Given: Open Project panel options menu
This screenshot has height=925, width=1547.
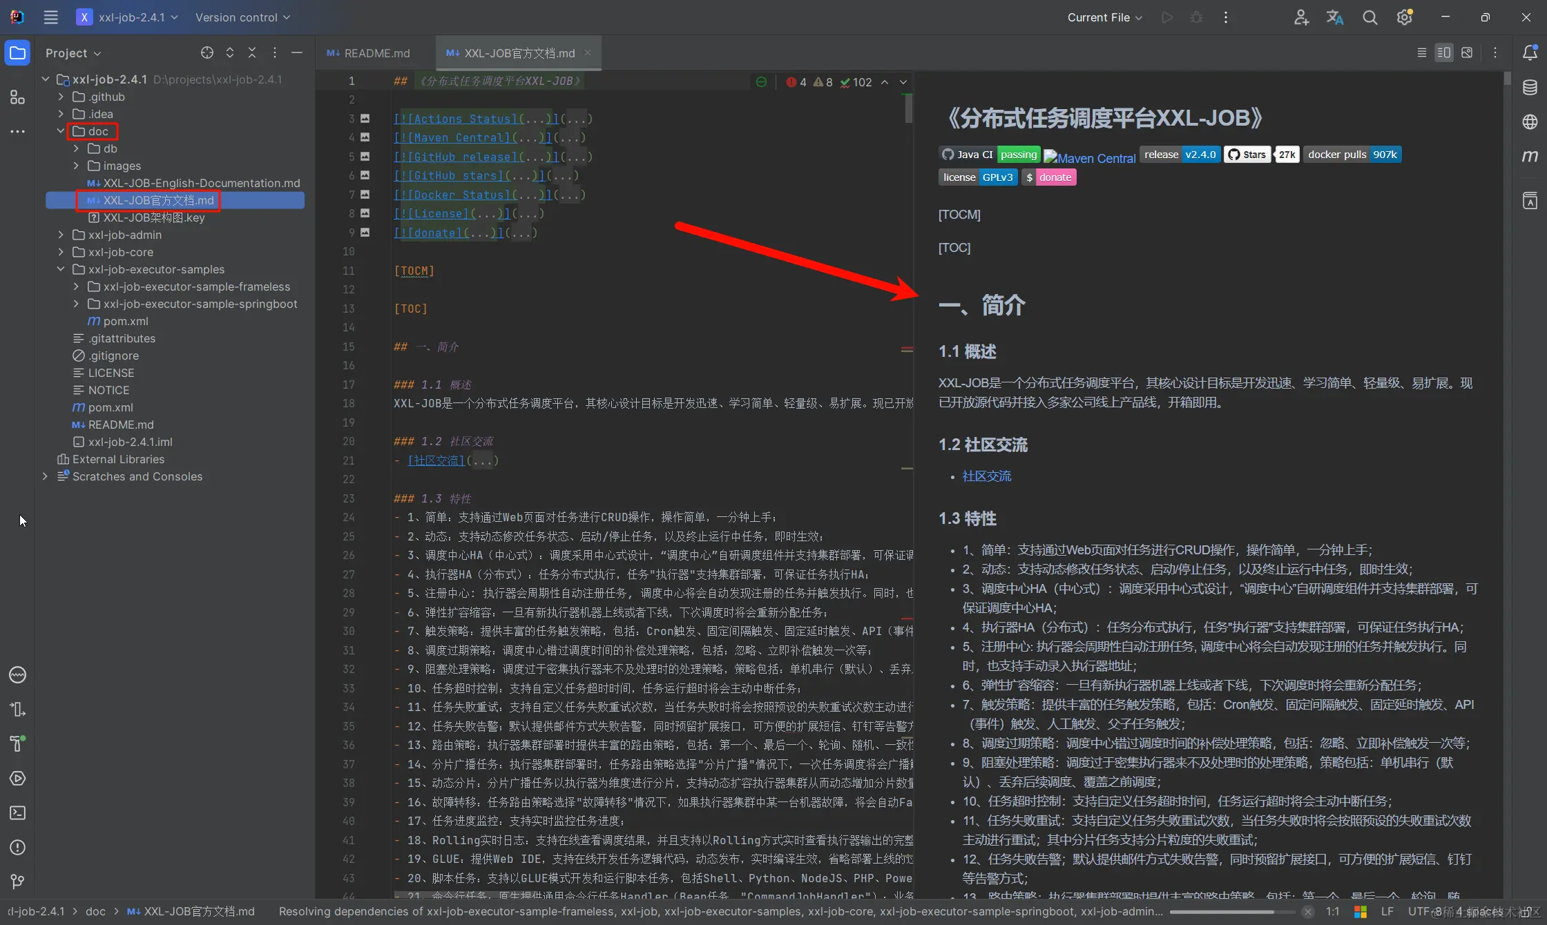Looking at the screenshot, I should point(275,52).
